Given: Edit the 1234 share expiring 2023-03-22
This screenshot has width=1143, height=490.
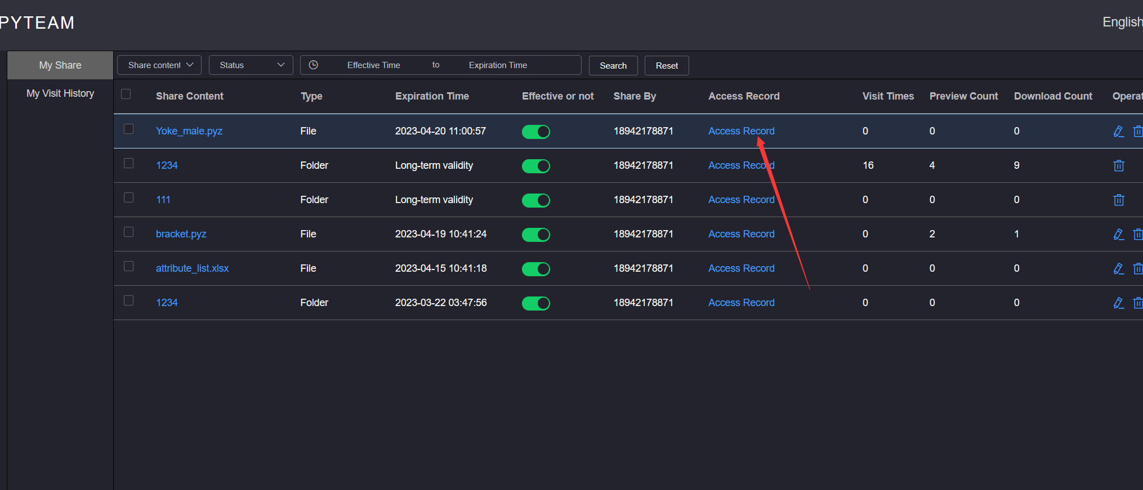Looking at the screenshot, I should (1119, 303).
